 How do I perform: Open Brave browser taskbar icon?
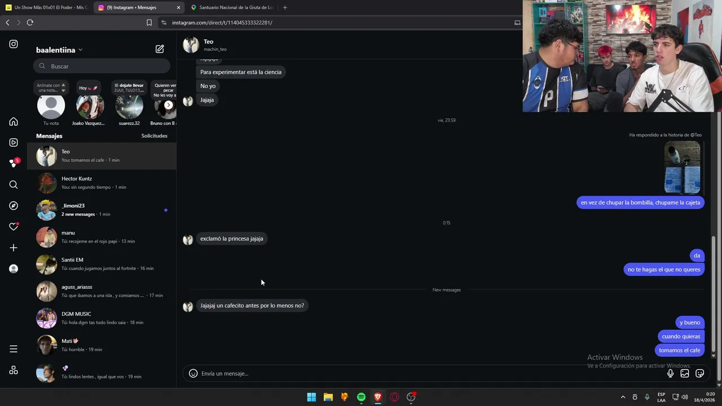tap(378, 397)
